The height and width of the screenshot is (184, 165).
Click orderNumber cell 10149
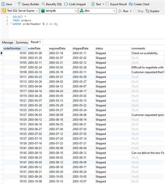click(x=15, y=167)
